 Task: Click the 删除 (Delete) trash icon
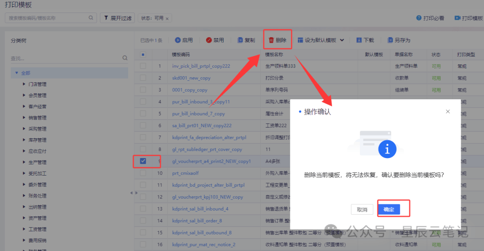coord(271,40)
